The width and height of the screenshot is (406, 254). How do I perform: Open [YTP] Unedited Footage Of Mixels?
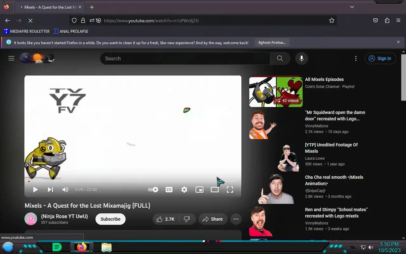pos(331,148)
